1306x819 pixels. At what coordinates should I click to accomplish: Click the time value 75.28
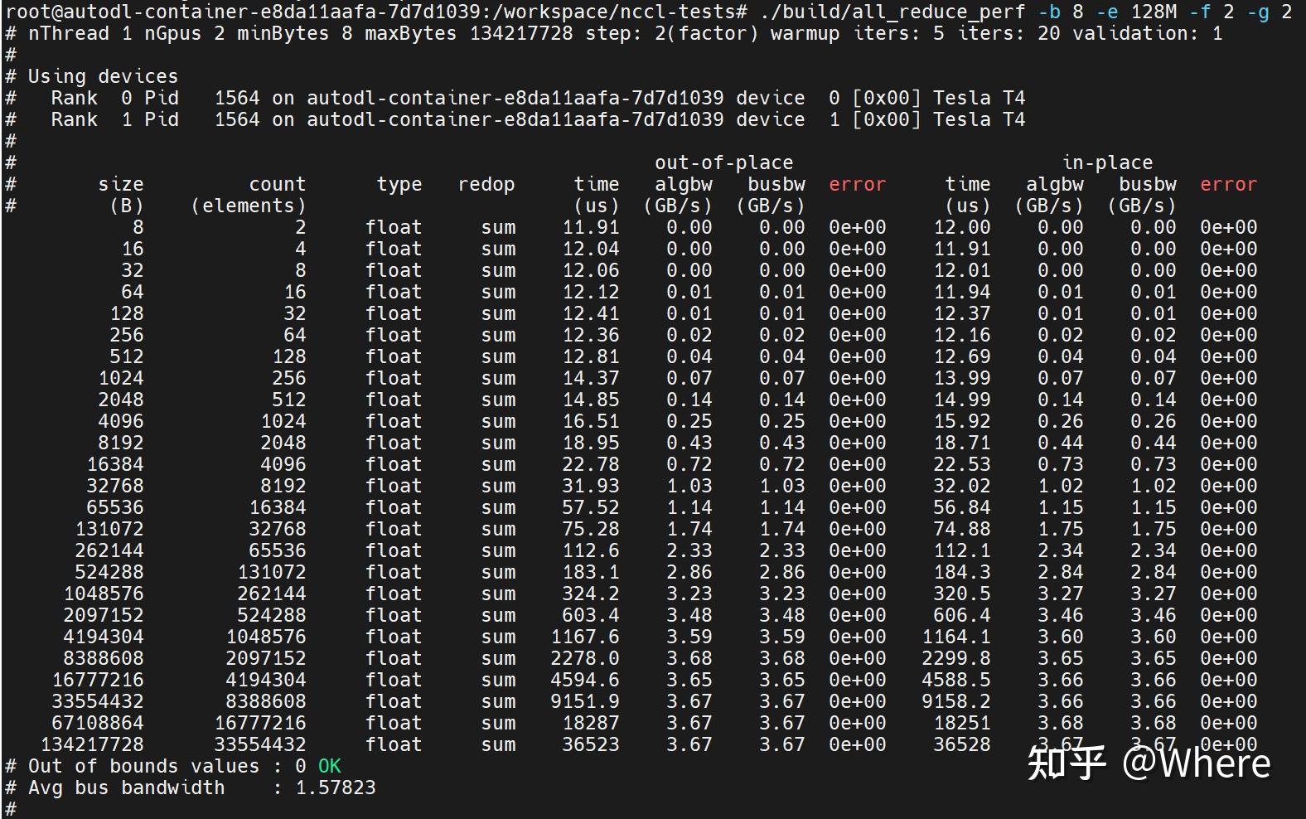591,529
